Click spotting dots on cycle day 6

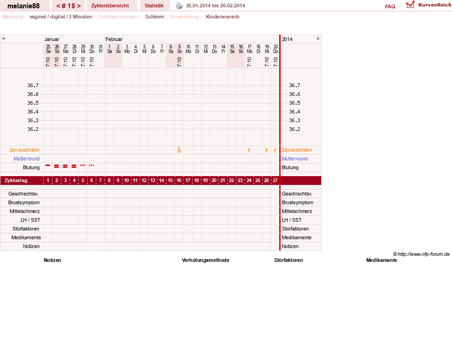(x=91, y=165)
